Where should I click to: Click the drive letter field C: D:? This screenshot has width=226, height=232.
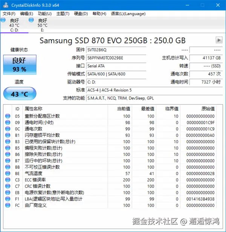point(116,82)
